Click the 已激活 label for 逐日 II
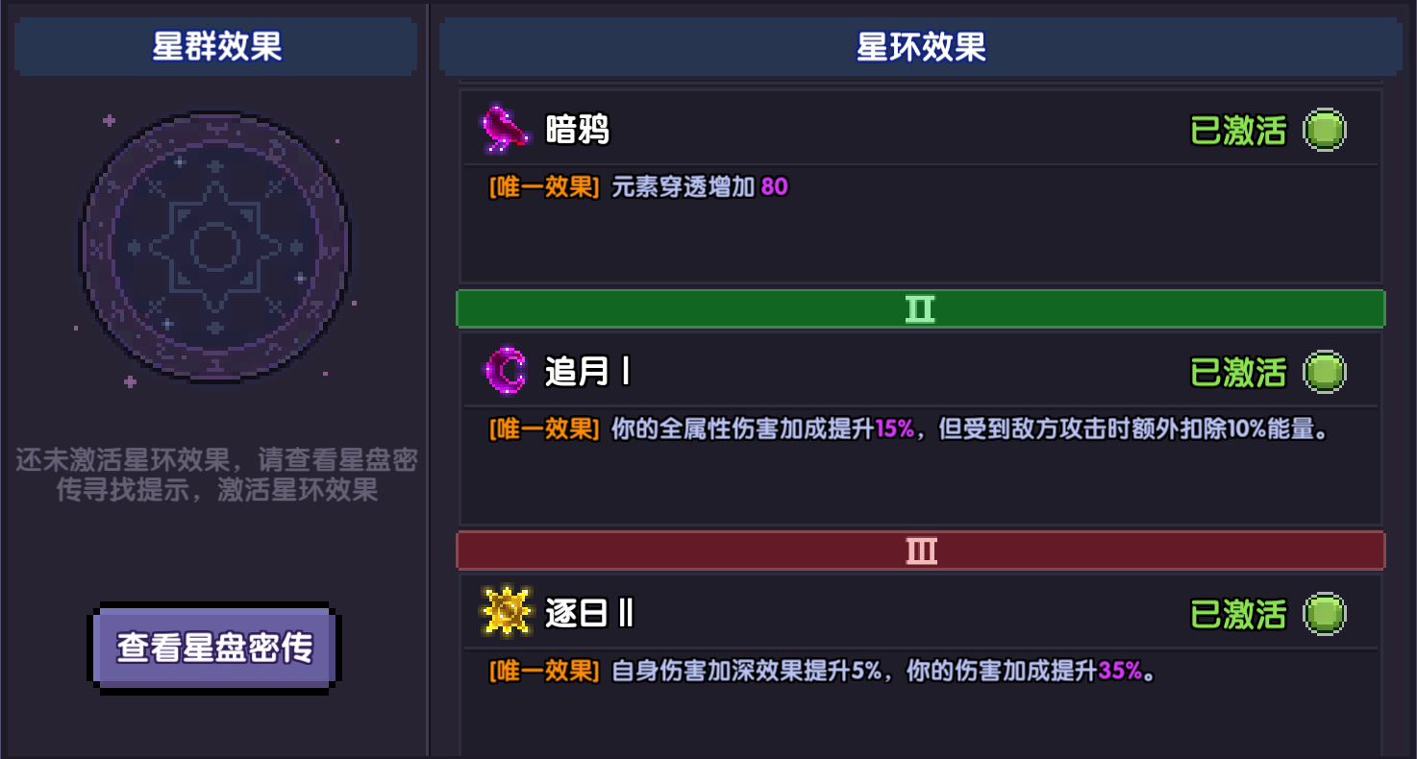The image size is (1417, 759). coord(1238,614)
